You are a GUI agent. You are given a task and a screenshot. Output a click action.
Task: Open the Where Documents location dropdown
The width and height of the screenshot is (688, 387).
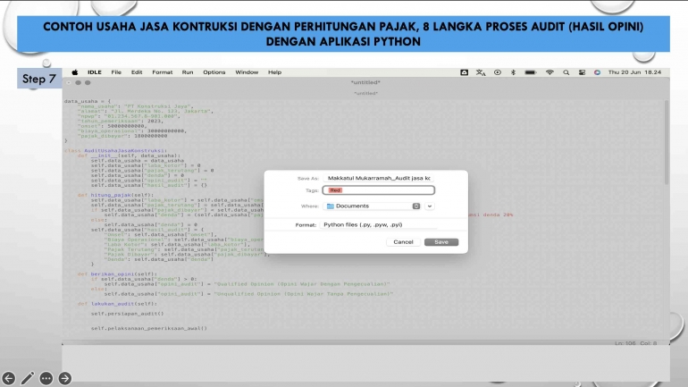pyautogui.click(x=373, y=206)
